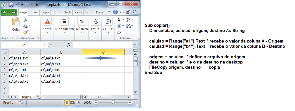The width and height of the screenshot is (295, 111).
Task: Open the Find and Select binoculars icon
Action: [129, 26]
